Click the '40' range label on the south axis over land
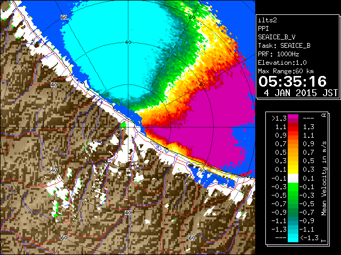Image resolution: width=341 pixels, height=255 pixels. 128,212
